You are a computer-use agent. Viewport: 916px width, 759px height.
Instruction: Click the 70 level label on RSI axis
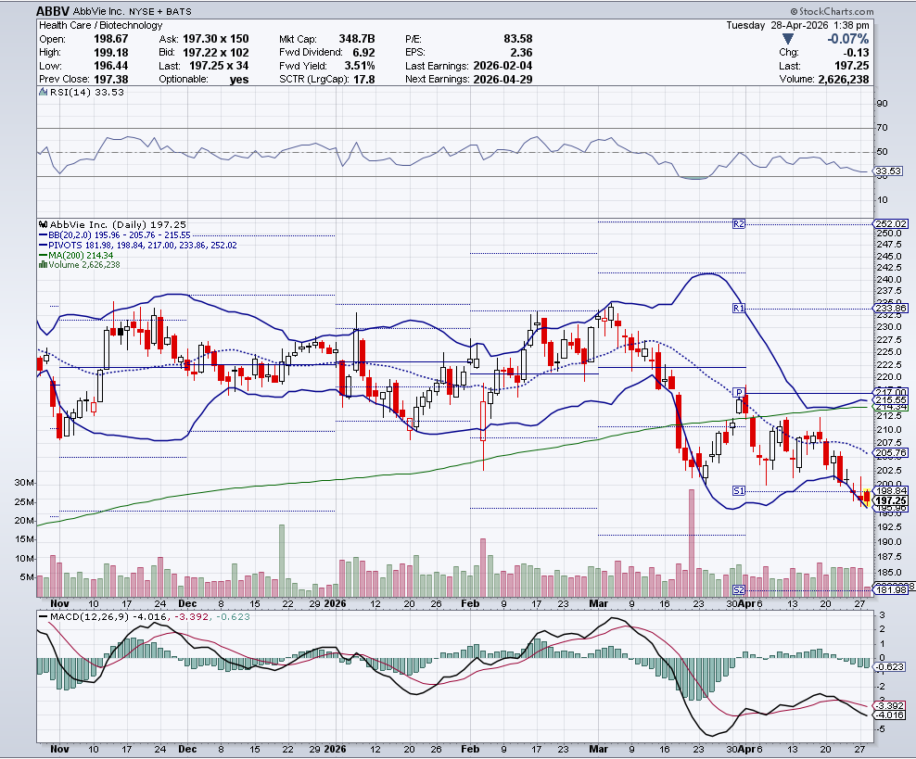tap(882, 127)
